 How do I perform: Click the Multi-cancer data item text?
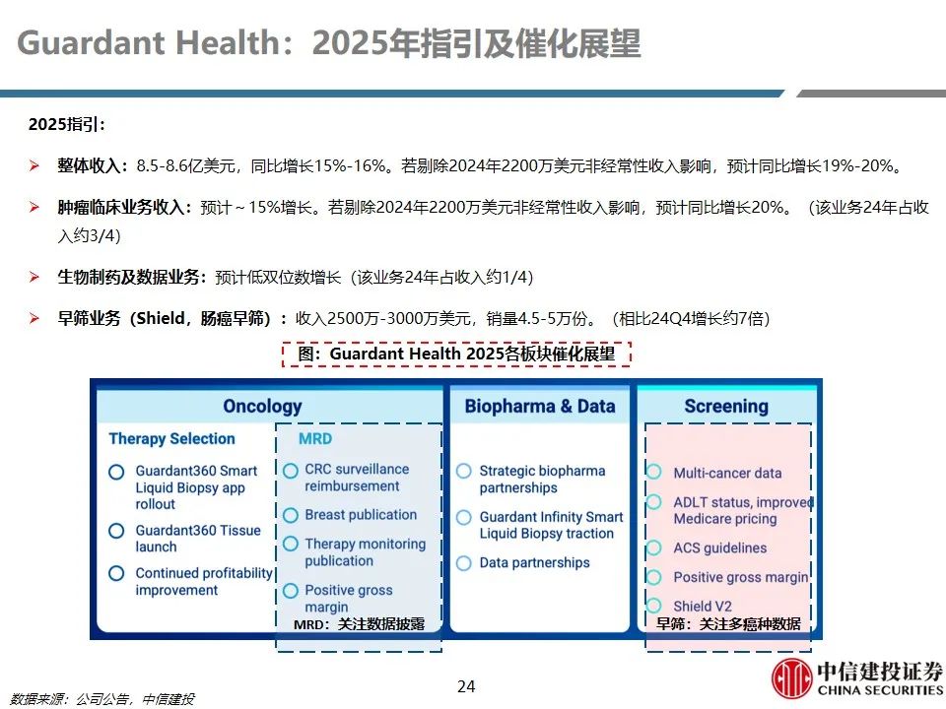(727, 474)
